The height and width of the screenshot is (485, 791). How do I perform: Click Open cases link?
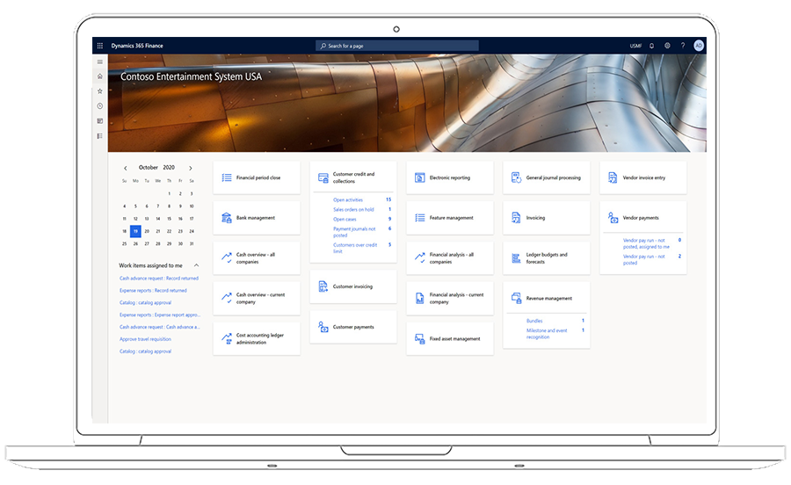click(x=345, y=220)
